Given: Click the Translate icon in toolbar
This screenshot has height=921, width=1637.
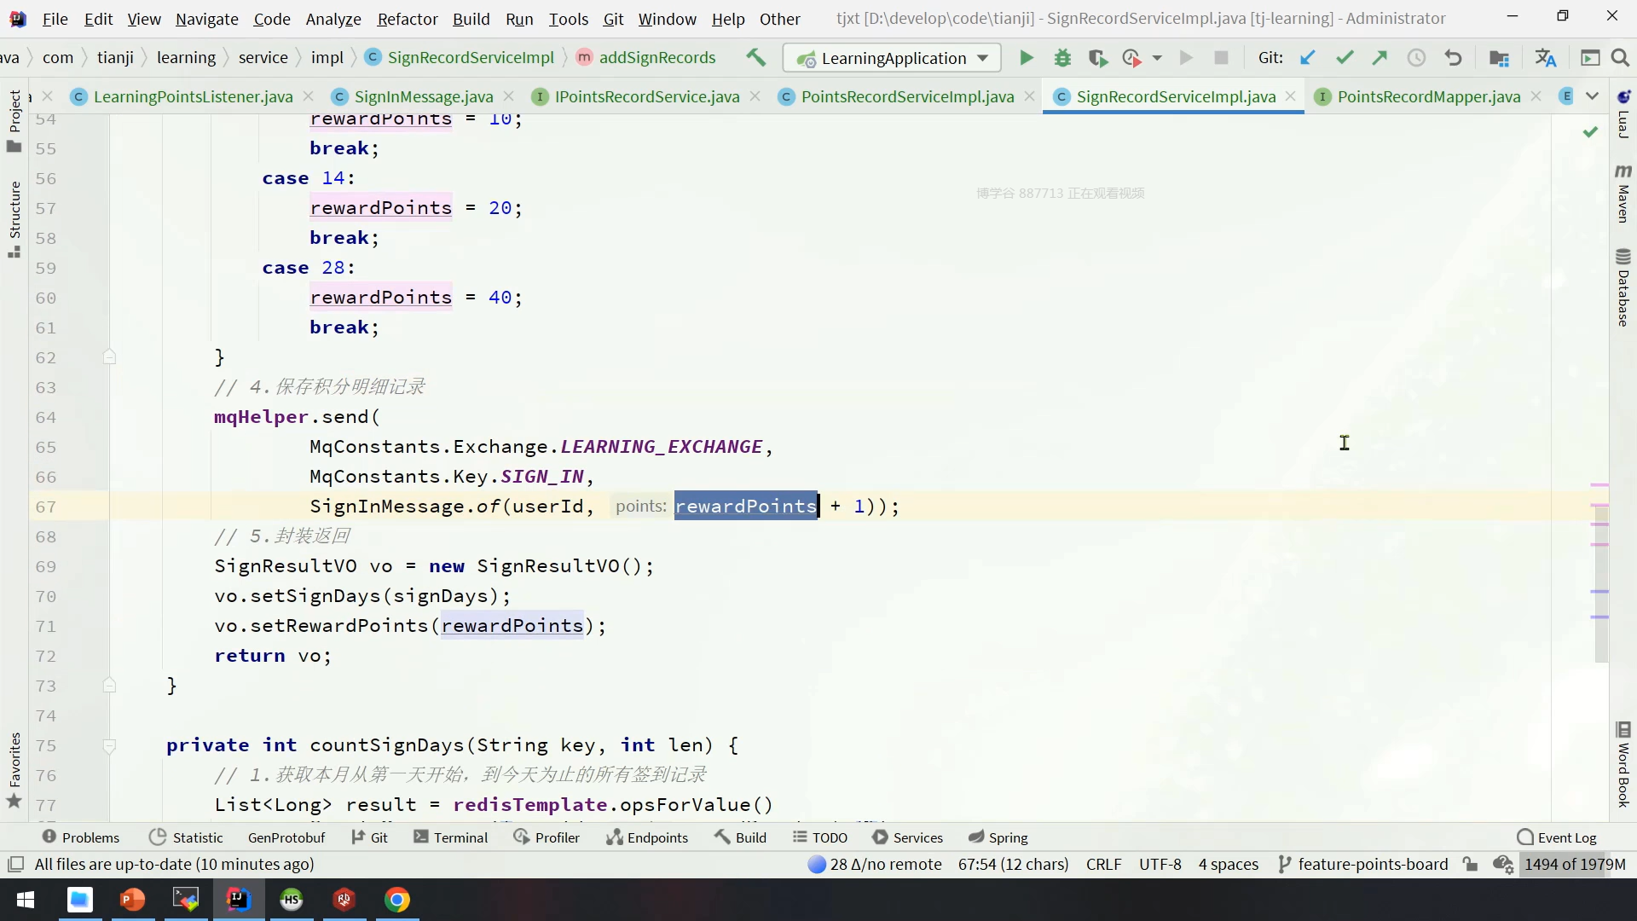Looking at the screenshot, I should (x=1545, y=58).
